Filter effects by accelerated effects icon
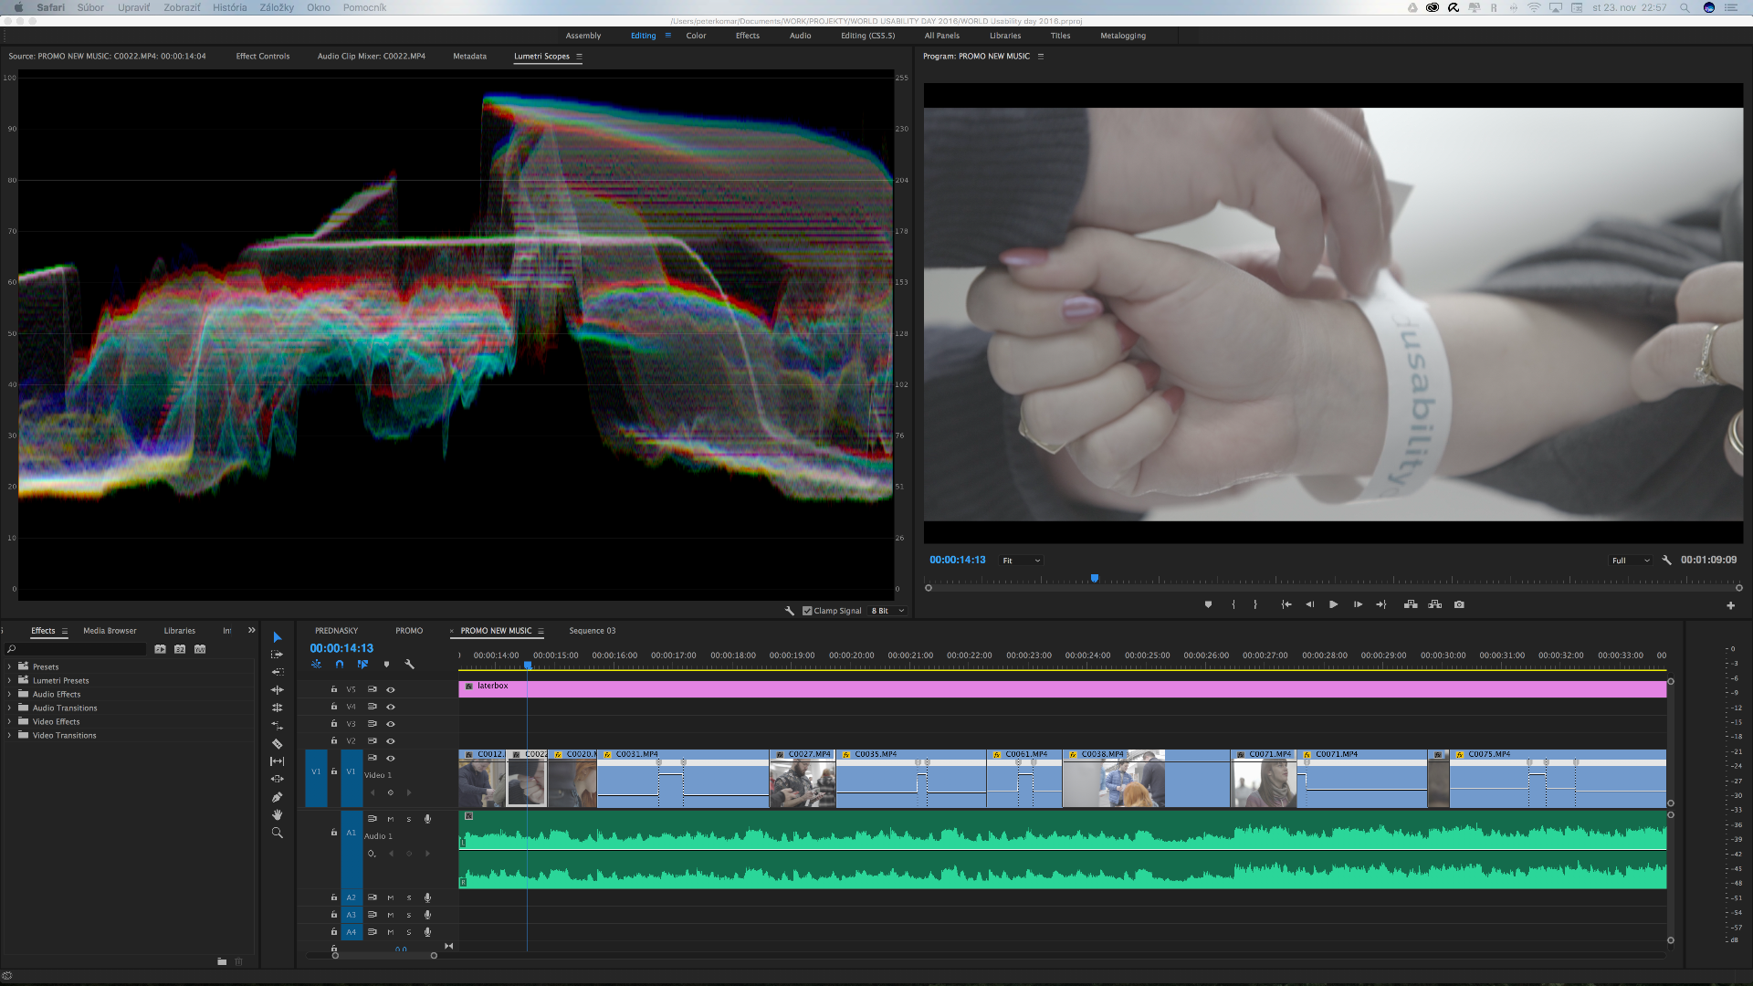The height and width of the screenshot is (986, 1753). pos(160,649)
